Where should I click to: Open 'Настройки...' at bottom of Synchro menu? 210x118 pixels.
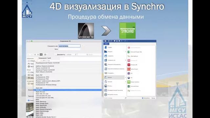tap(146, 98)
